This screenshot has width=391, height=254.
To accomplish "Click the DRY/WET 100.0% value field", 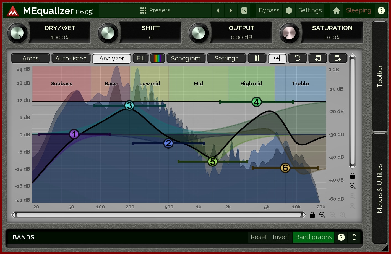I will point(60,38).
